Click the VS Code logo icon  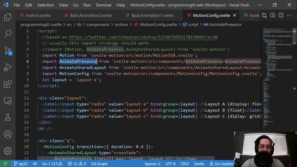point(6,5)
